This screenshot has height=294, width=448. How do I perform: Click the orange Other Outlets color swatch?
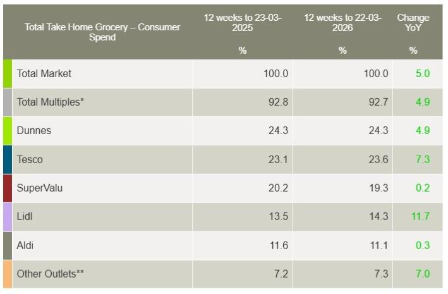7,274
